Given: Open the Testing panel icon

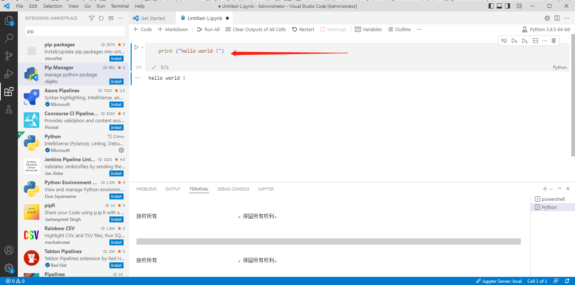Looking at the screenshot, I should point(9,109).
